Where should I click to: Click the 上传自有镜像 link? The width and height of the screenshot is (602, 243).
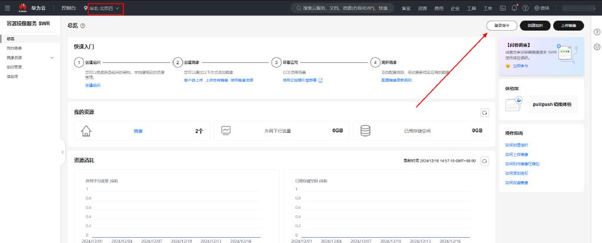(216, 80)
